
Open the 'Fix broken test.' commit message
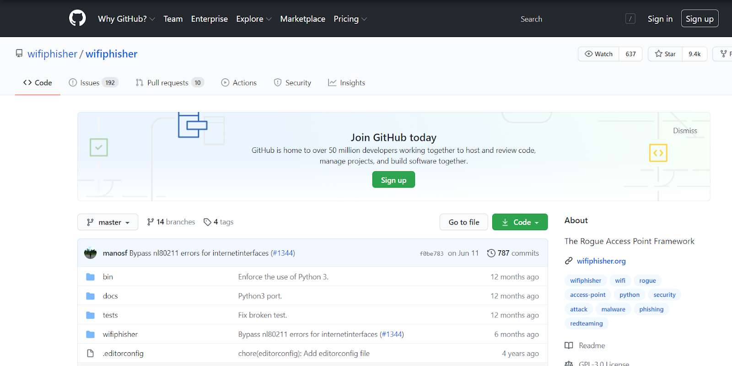click(x=263, y=315)
